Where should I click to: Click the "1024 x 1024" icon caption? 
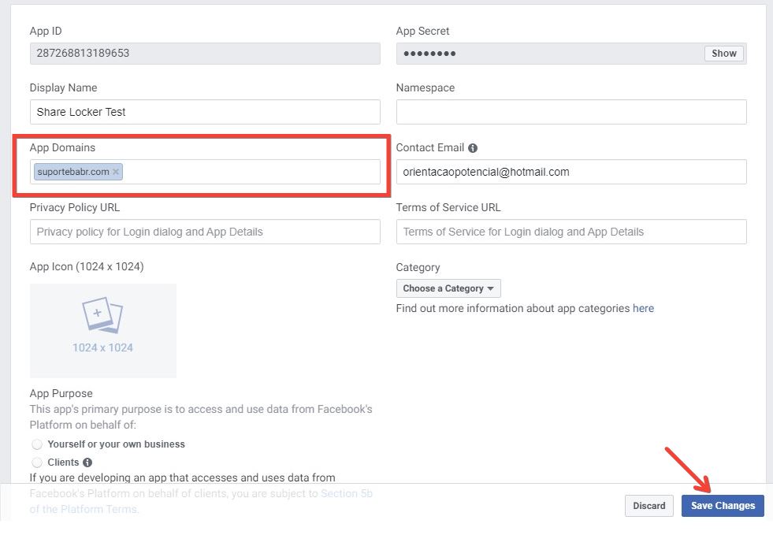[x=103, y=347]
